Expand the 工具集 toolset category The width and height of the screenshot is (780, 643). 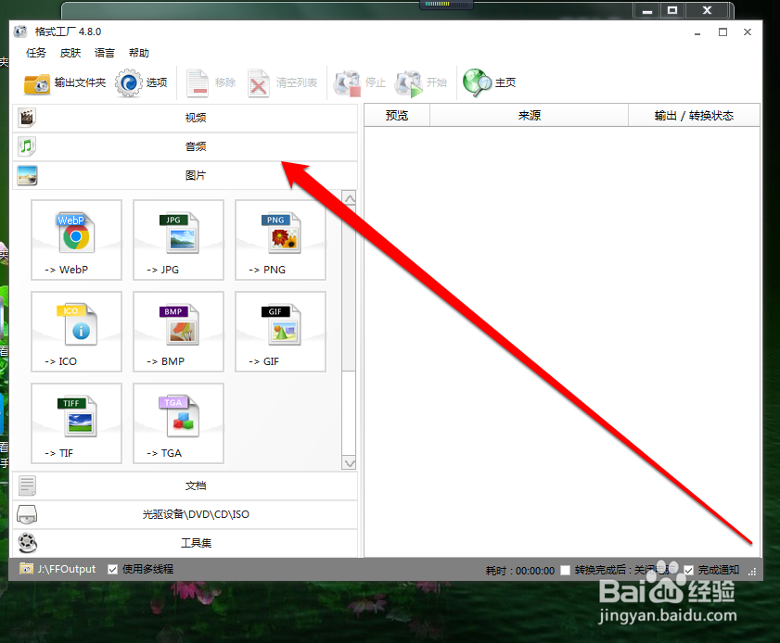click(x=185, y=543)
